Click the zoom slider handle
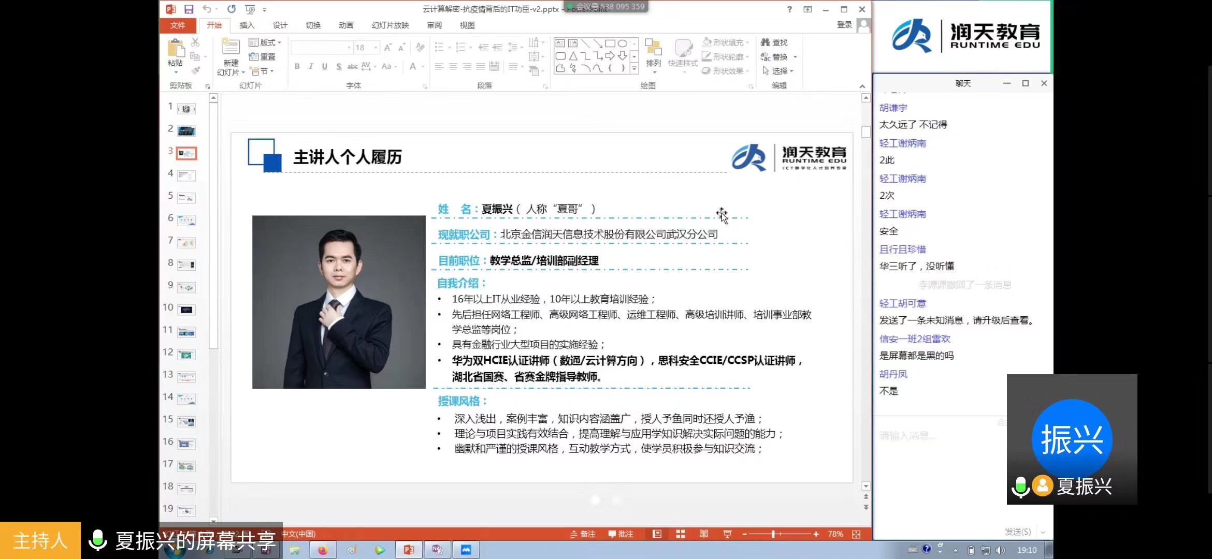This screenshot has height=559, width=1212. click(773, 534)
